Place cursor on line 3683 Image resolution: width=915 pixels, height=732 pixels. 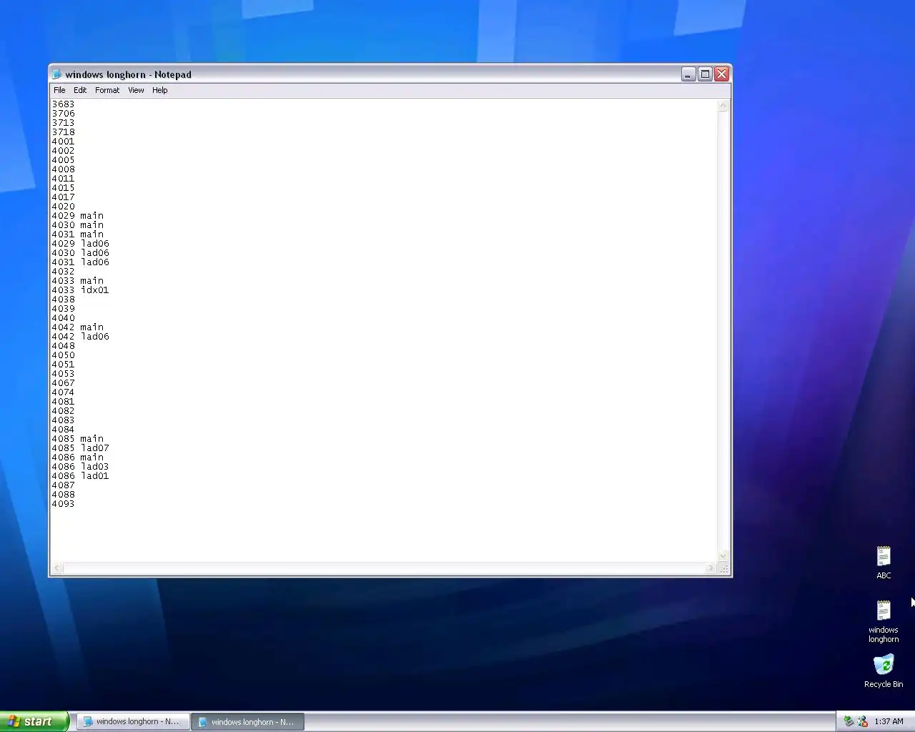click(x=63, y=104)
